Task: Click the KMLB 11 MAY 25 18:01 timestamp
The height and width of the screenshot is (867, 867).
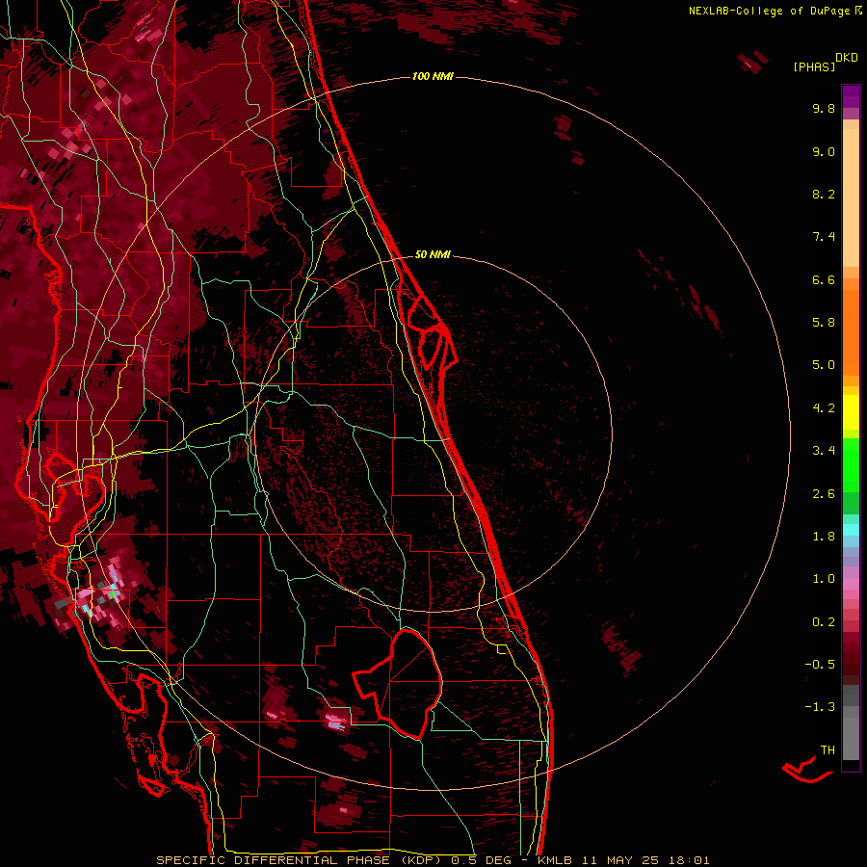Action: point(623,860)
